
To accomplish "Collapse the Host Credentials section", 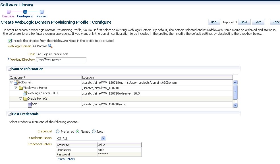I will (10, 114).
